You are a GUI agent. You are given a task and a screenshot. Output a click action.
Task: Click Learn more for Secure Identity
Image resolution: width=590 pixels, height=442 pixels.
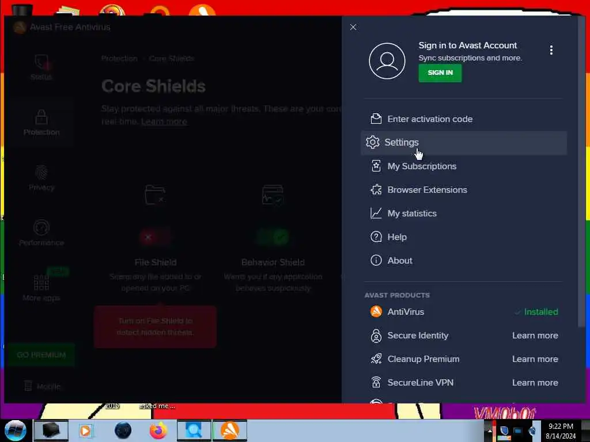(535, 336)
